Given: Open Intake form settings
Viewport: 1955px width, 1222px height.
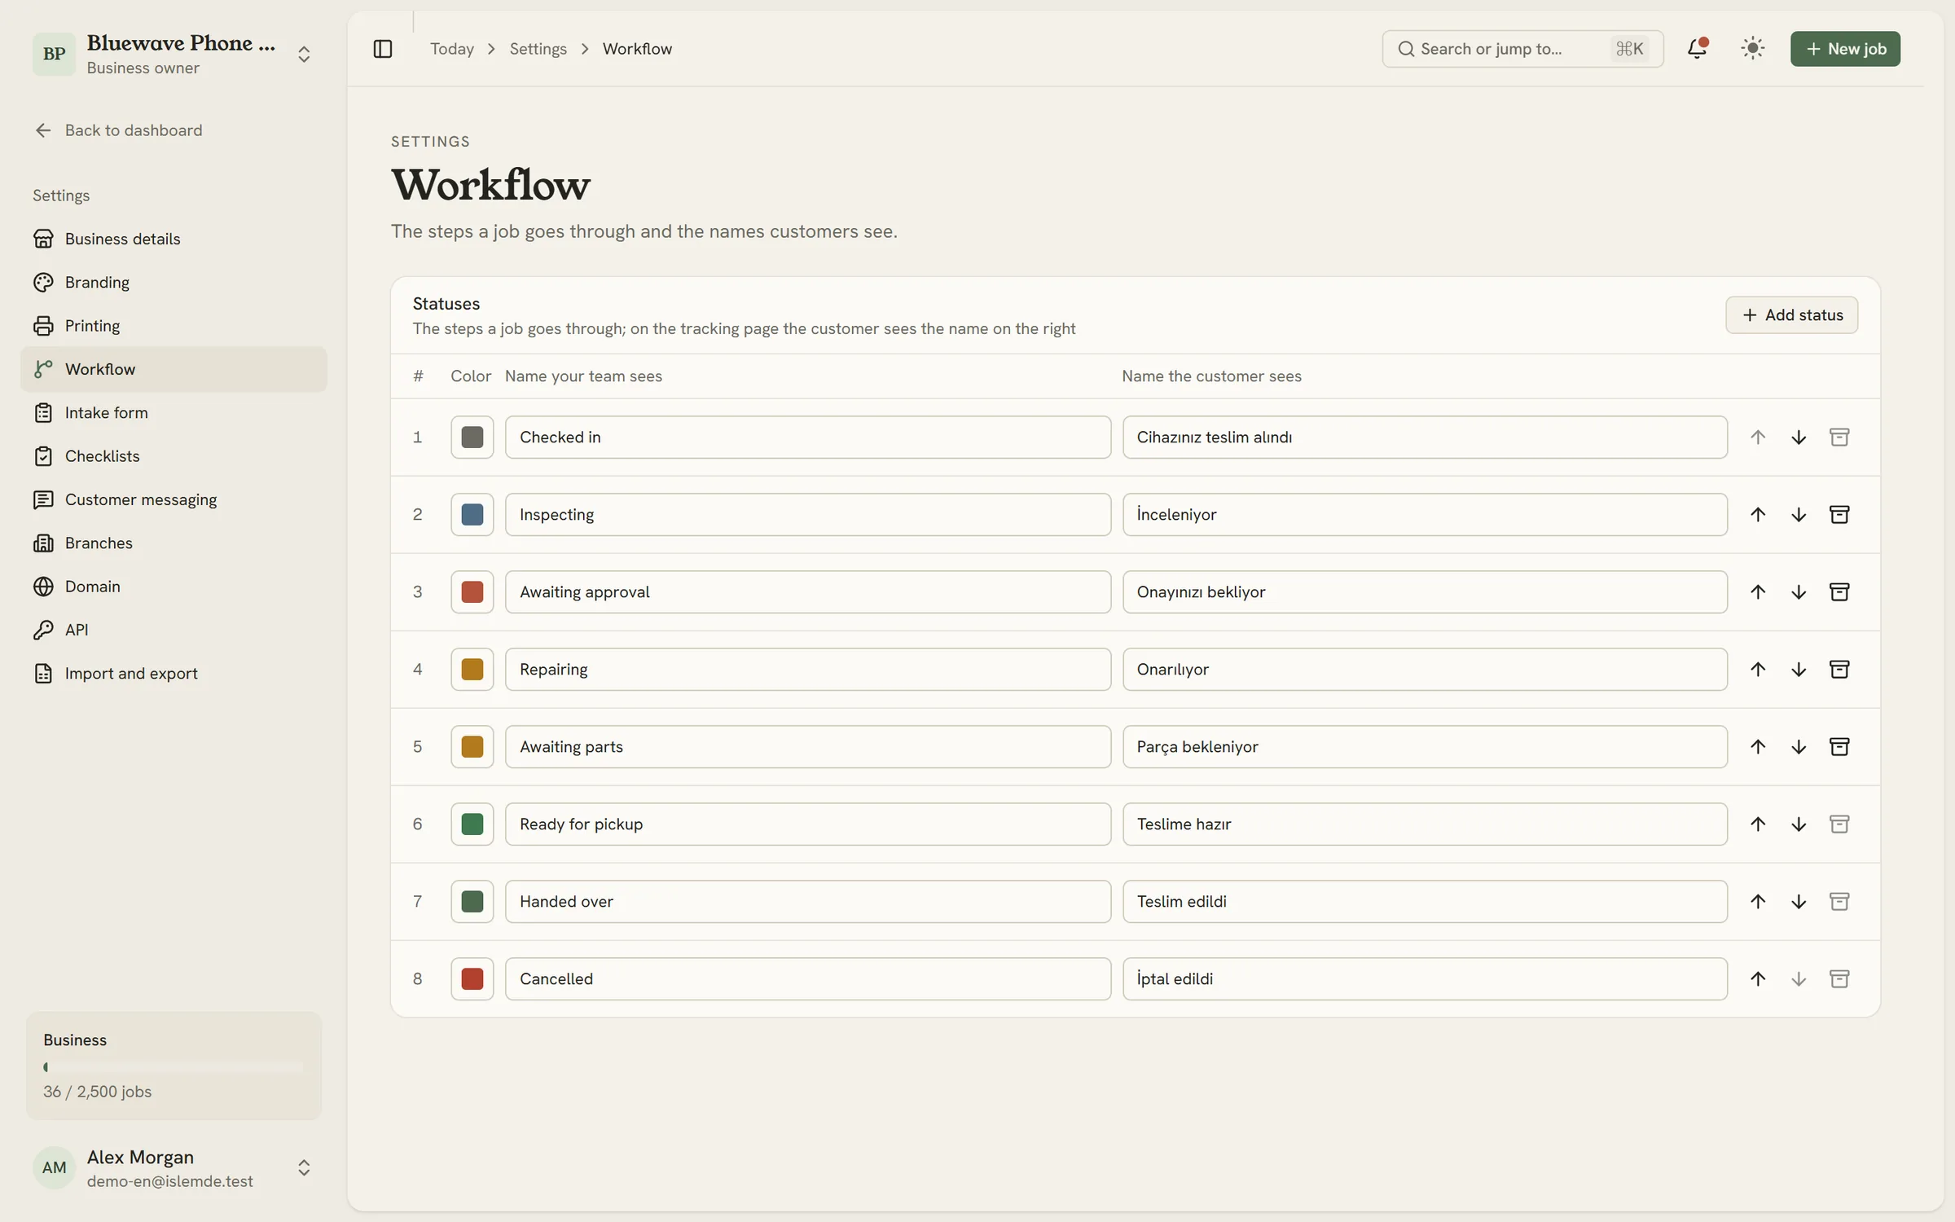Looking at the screenshot, I should [174, 413].
